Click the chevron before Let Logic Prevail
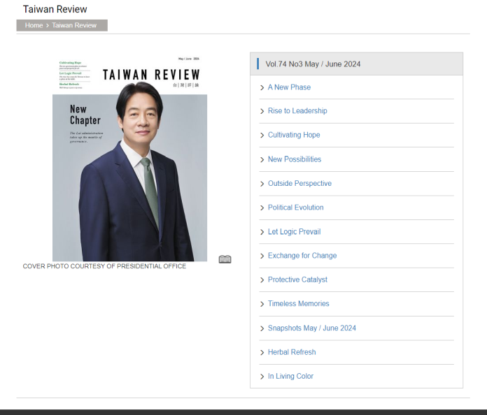 (262, 232)
